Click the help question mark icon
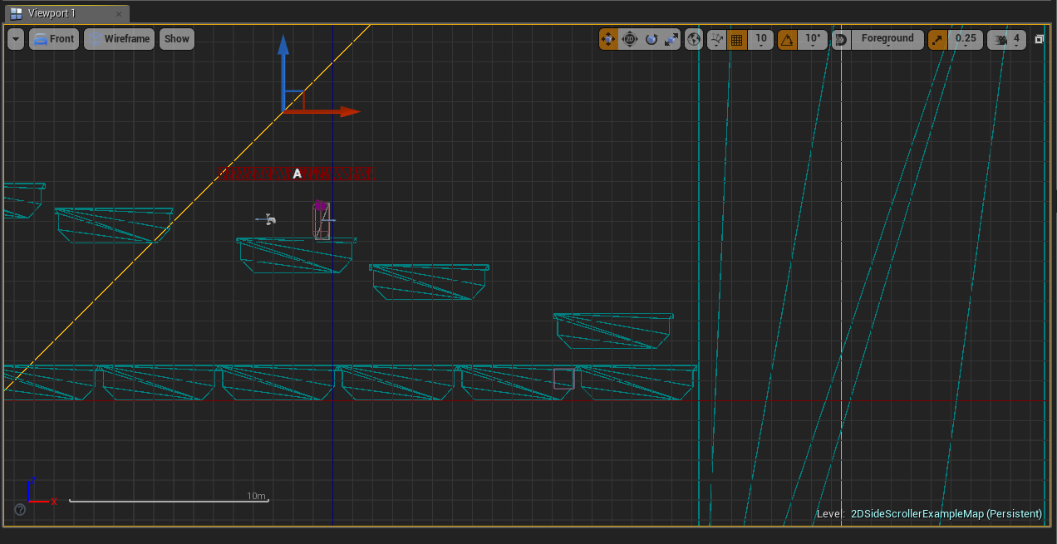The width and height of the screenshot is (1057, 544). [19, 509]
